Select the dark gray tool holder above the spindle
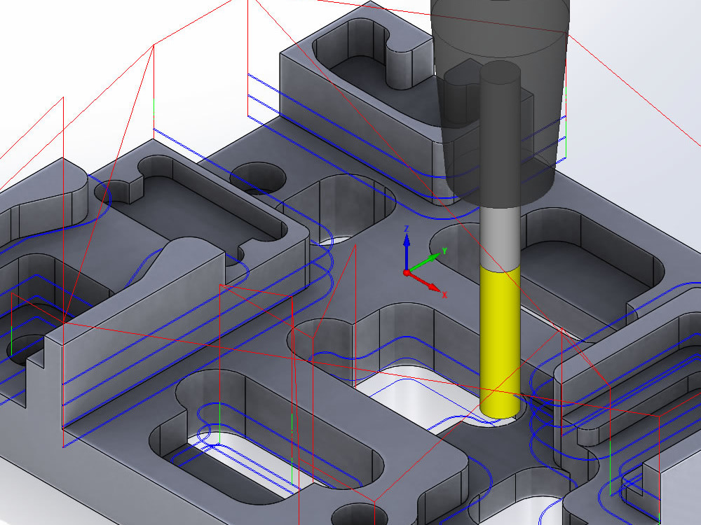Screen dimensions: 701x525 [505, 42]
